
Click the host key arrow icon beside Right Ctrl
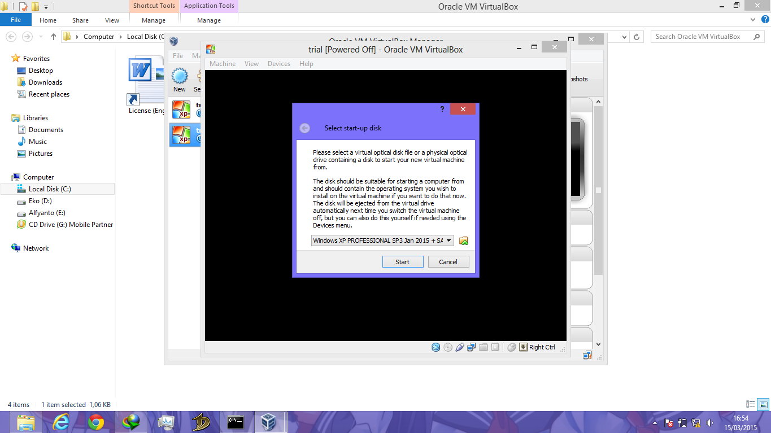[524, 347]
